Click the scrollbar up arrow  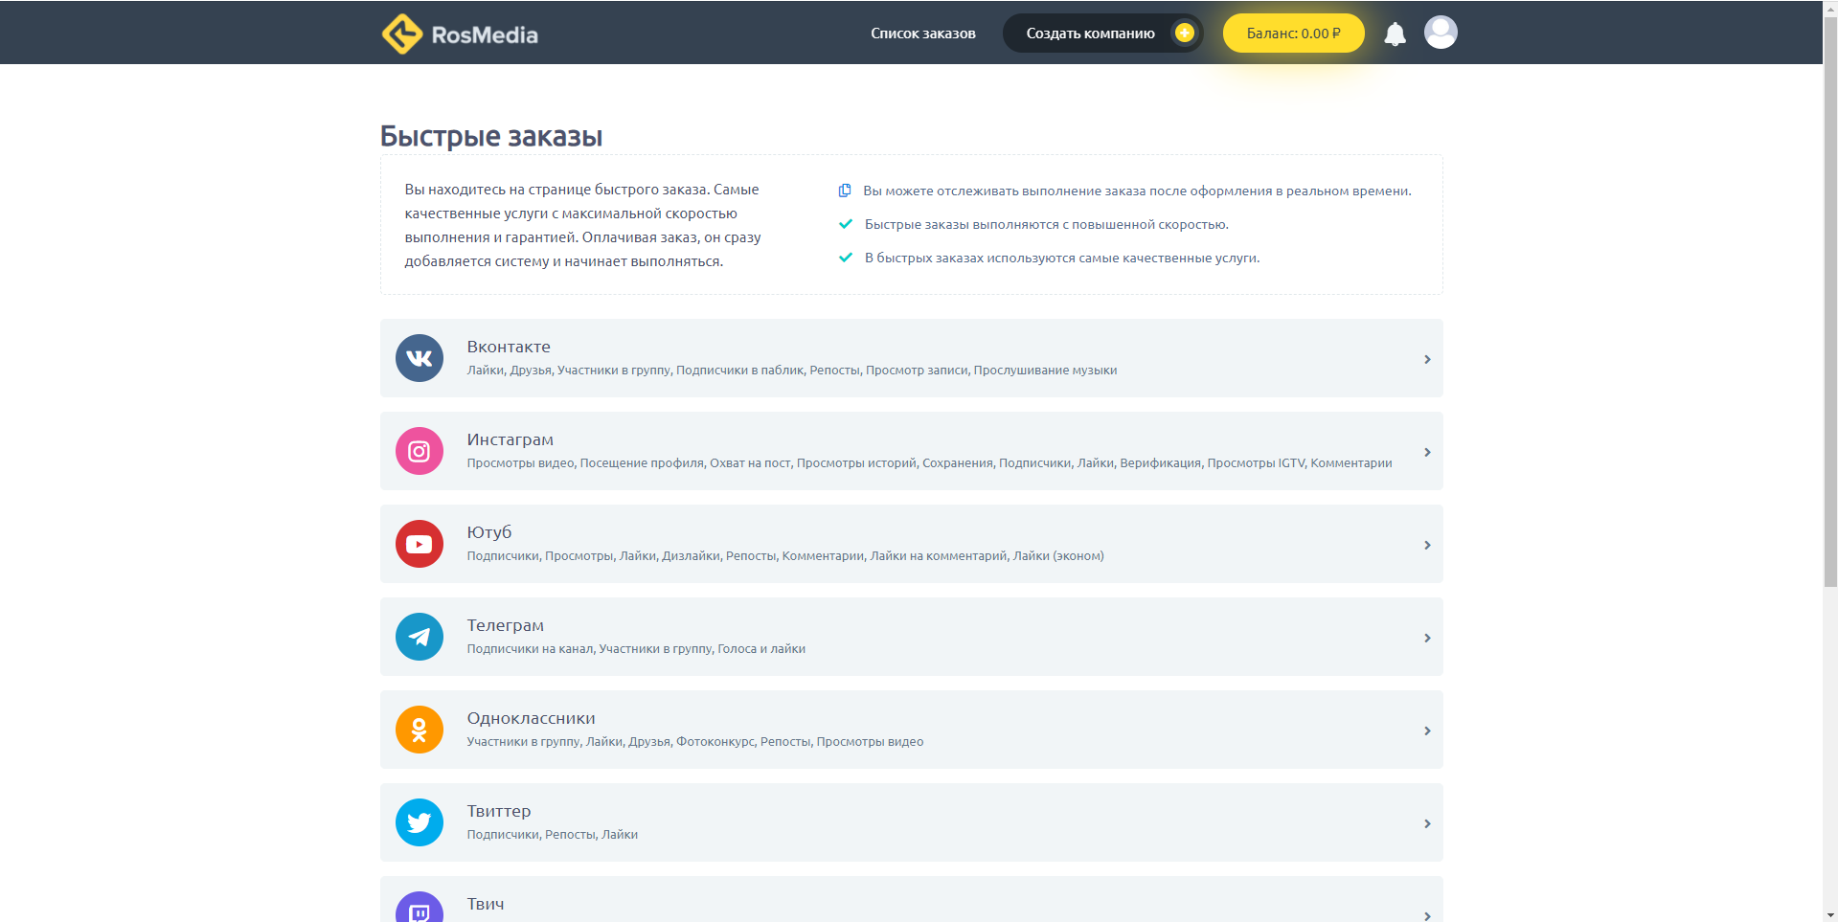[x=1830, y=7]
